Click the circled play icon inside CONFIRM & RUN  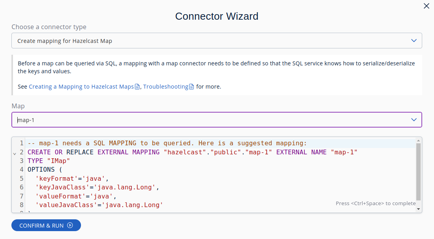70,225
